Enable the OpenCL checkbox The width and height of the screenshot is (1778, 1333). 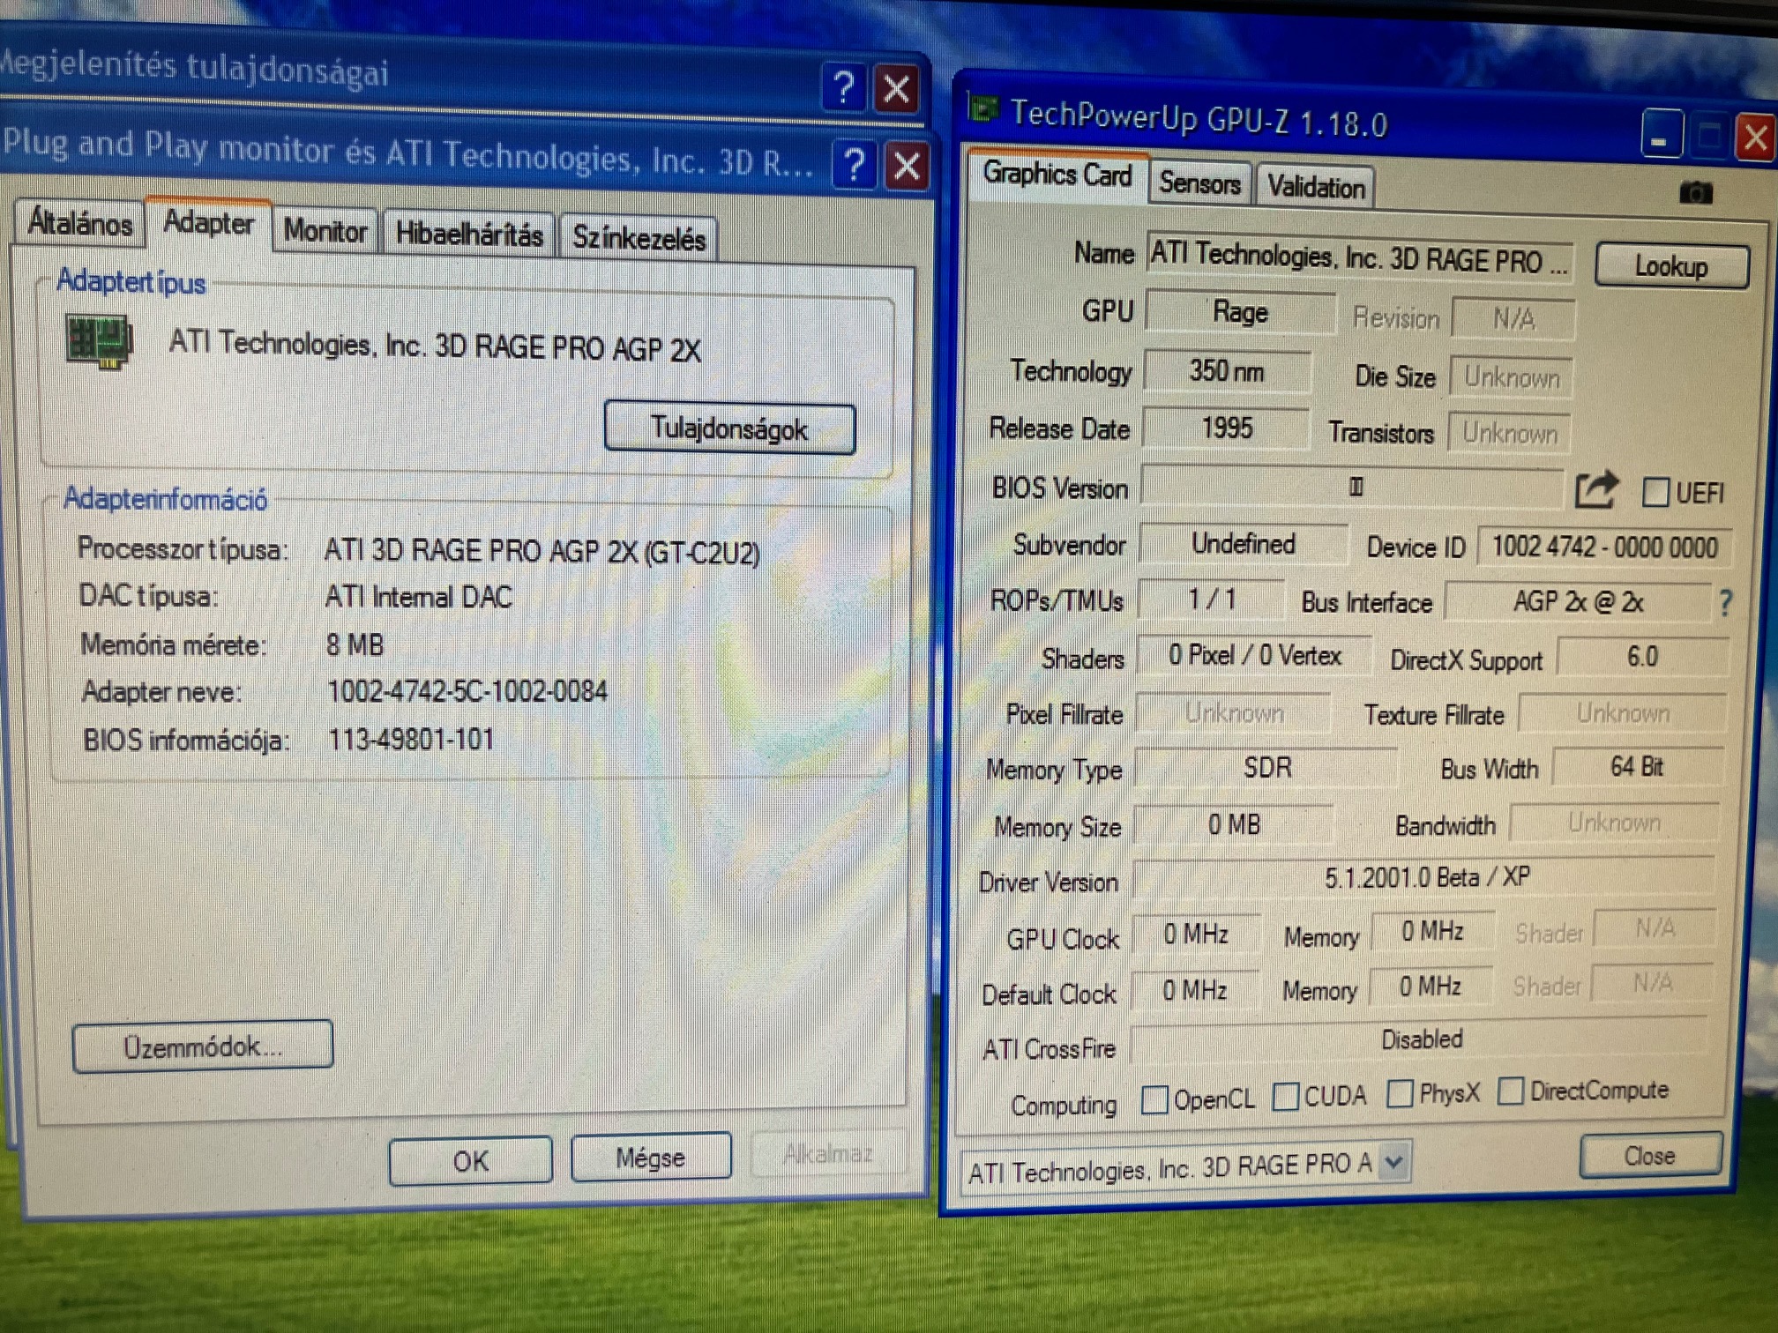(x=1154, y=1099)
